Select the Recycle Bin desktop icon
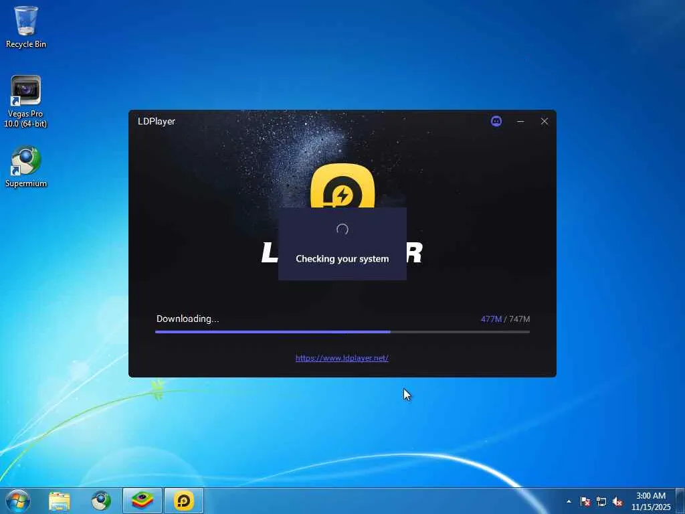The width and height of the screenshot is (685, 514). click(x=26, y=27)
